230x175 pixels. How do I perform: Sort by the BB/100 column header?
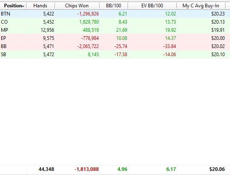pos(113,6)
